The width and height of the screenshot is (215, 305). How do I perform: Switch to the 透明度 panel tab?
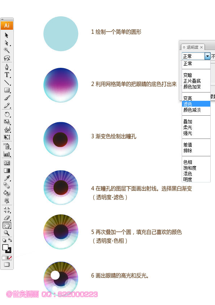point(193,47)
